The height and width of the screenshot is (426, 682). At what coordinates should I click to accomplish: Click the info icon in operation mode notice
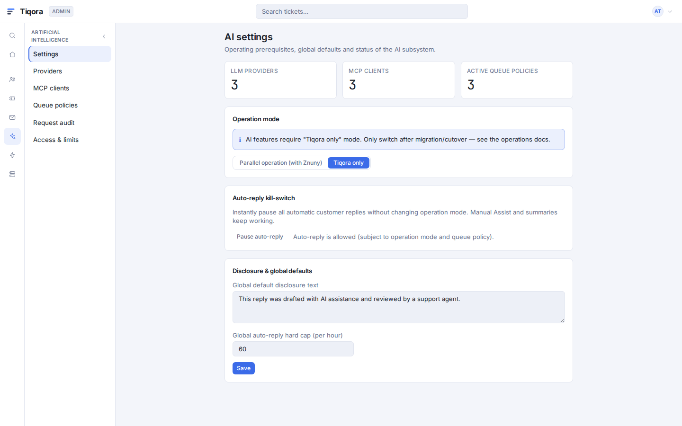point(240,140)
